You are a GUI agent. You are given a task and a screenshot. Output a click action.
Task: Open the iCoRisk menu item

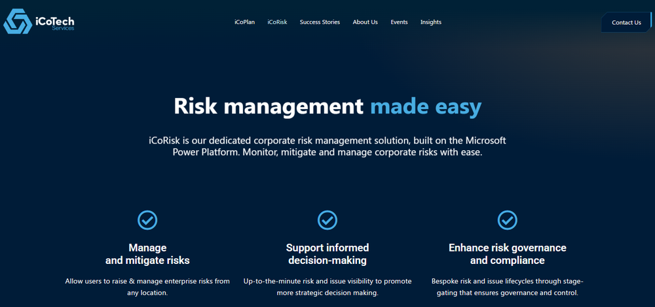(x=277, y=22)
